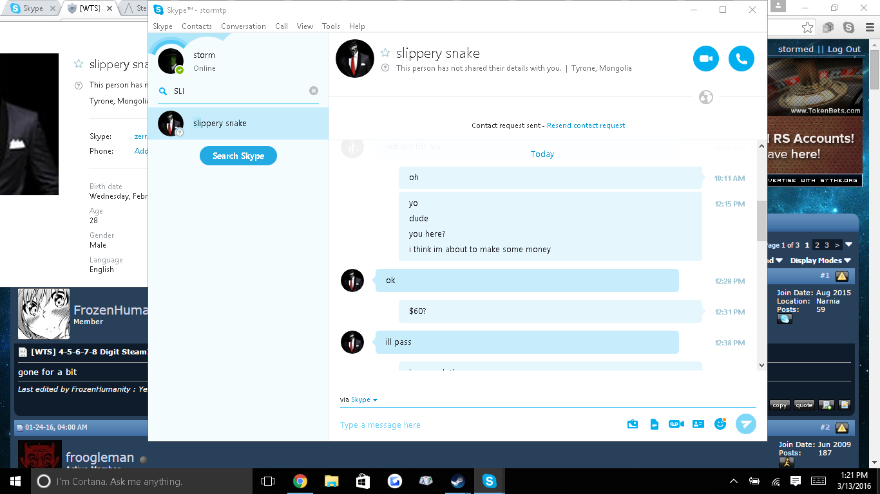Click the Skype search field containing SLI
This screenshot has height=494, width=880.
238,91
